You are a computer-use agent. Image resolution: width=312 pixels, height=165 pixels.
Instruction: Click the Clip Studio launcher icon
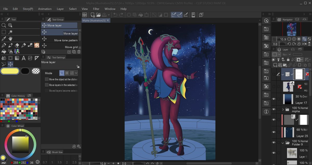85,15
